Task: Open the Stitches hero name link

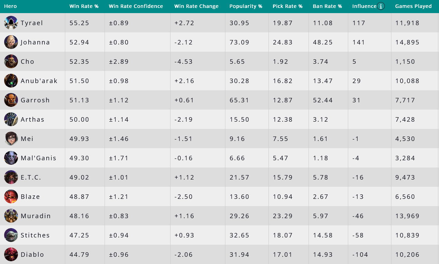Action: point(35,235)
